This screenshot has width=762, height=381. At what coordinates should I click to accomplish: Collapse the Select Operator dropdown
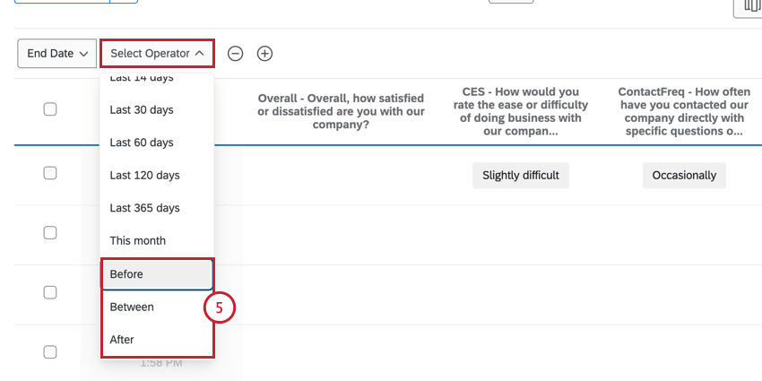pos(157,54)
